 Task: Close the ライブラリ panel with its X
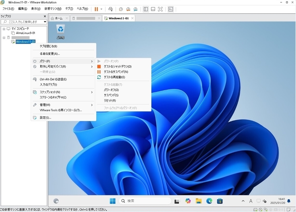tap(45, 16)
